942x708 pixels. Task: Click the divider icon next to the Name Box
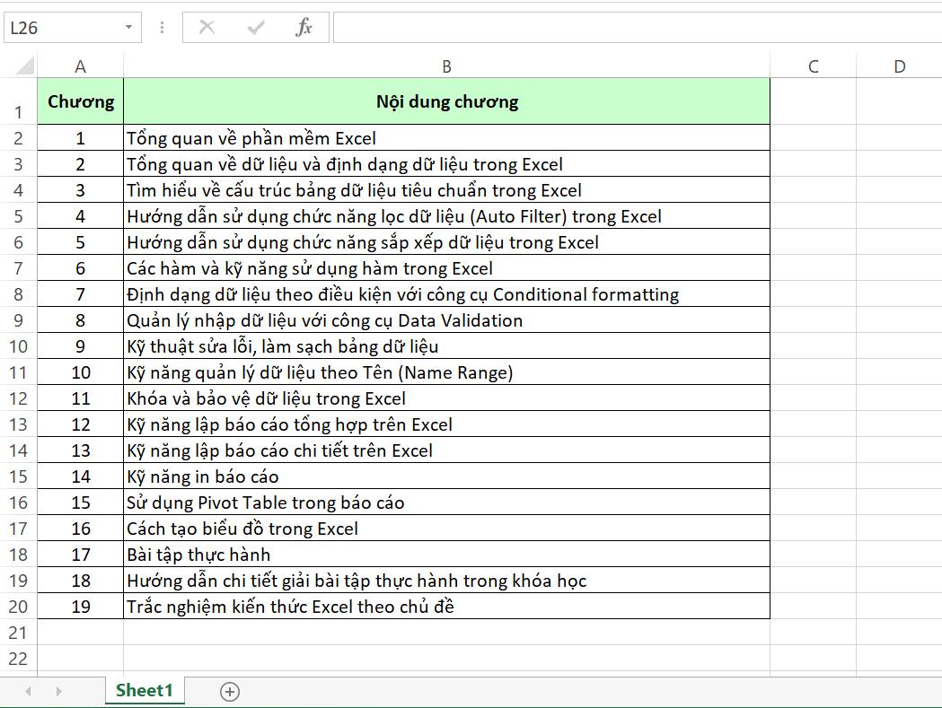160,27
